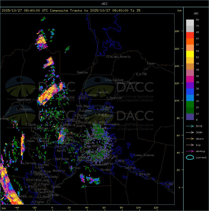Viewport: 209px width, 211px height.
Task: Pick the pink-mauve swatch between 45 and 42 dBZ
Action: click(x=190, y=73)
